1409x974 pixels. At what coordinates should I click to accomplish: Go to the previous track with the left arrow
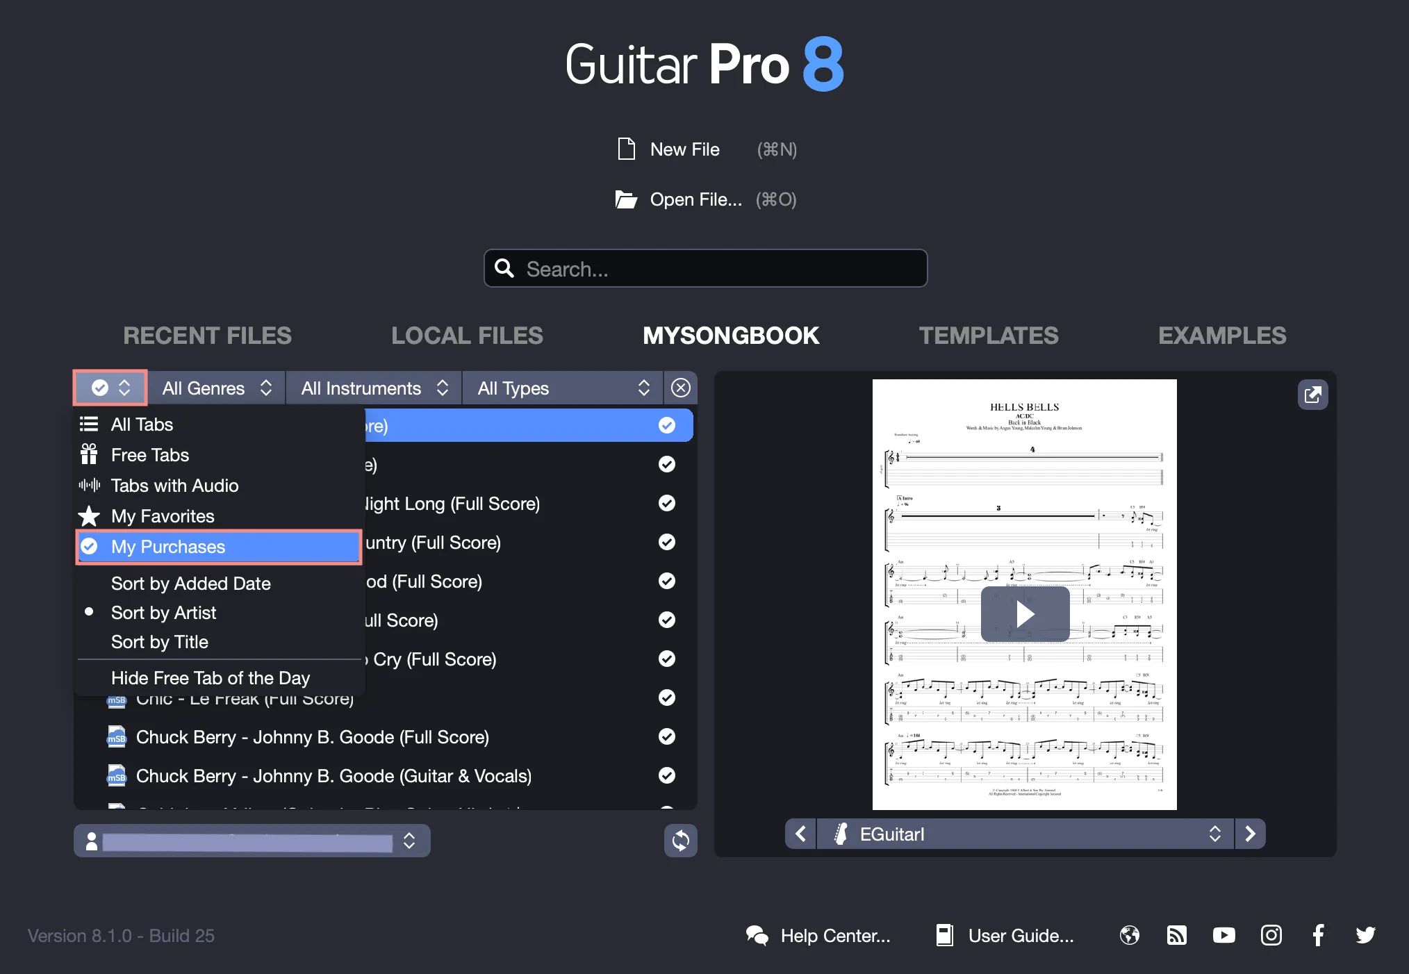[x=800, y=834]
